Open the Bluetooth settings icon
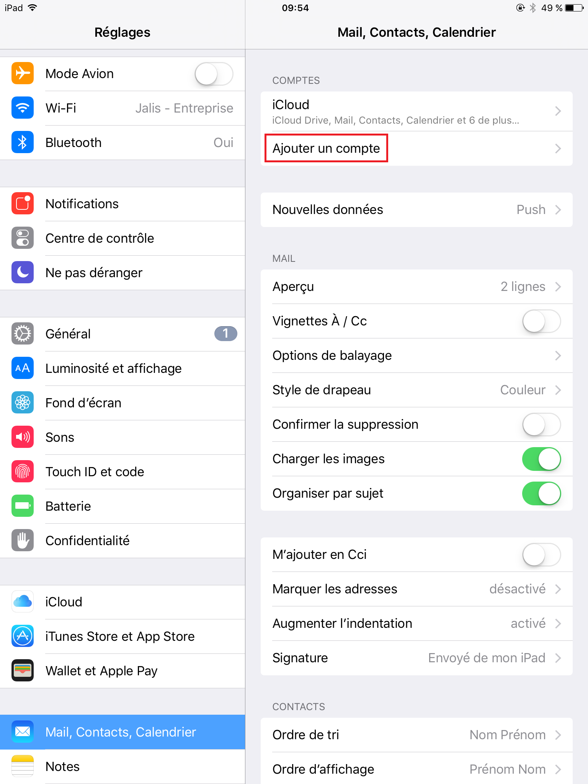 click(23, 142)
